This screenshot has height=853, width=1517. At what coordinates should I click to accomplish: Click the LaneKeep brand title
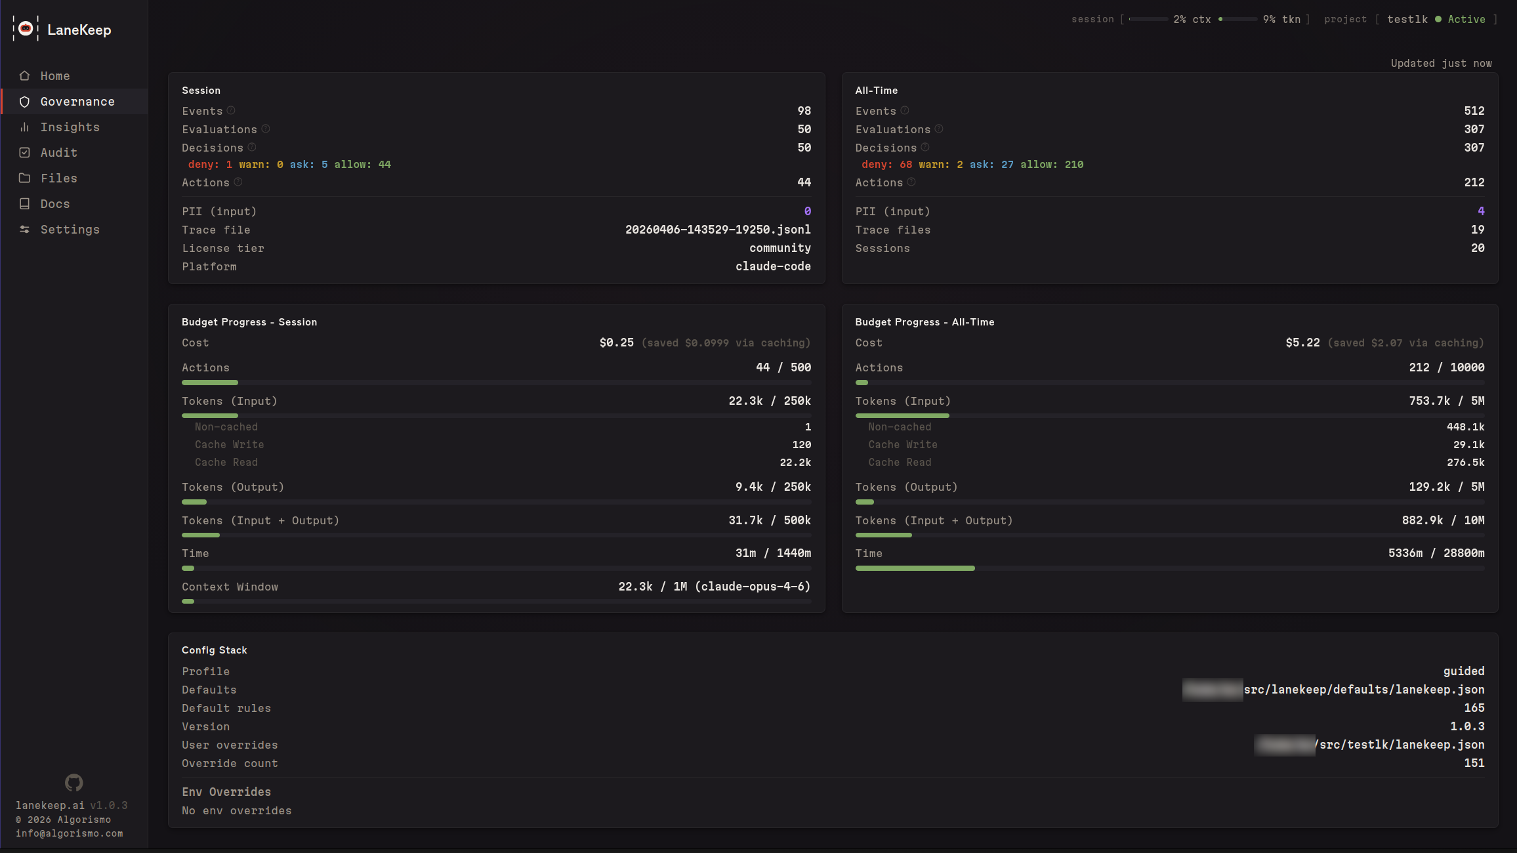click(x=79, y=30)
